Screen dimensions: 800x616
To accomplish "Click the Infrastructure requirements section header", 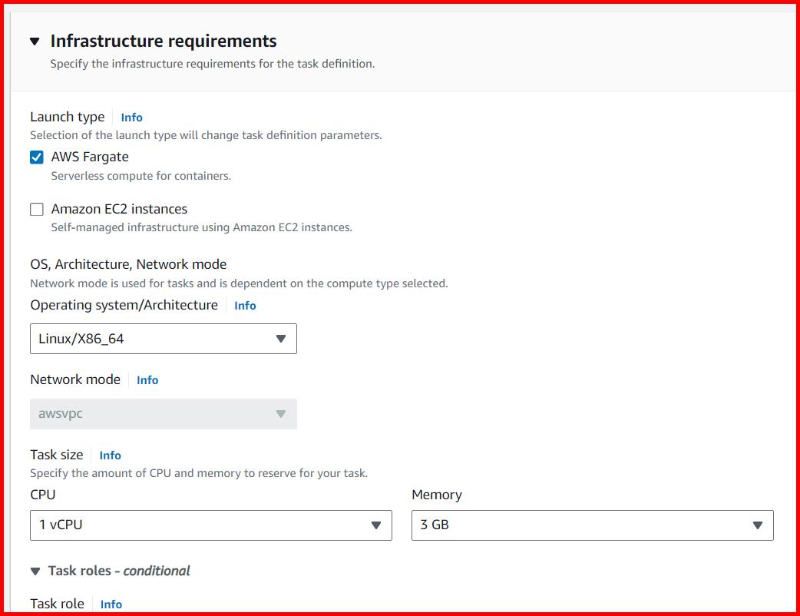I will point(164,41).
